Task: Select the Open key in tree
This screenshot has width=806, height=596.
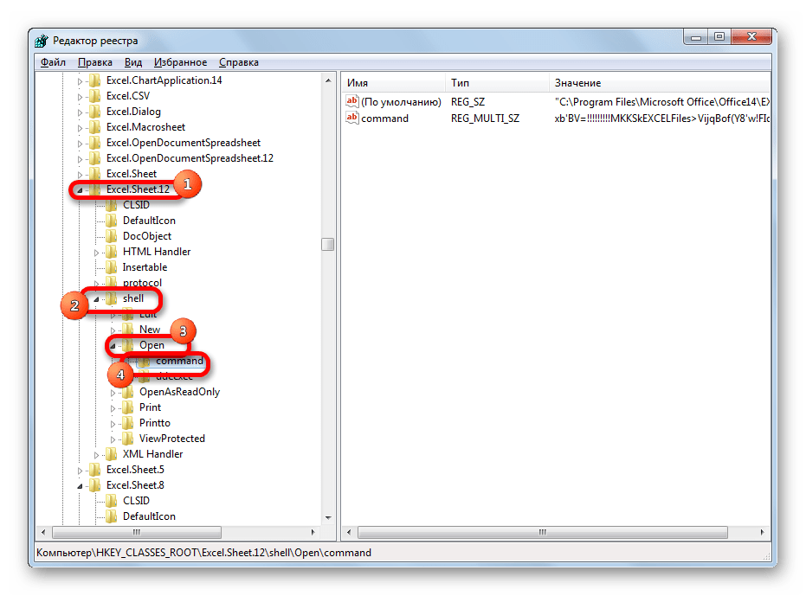Action: (x=152, y=345)
